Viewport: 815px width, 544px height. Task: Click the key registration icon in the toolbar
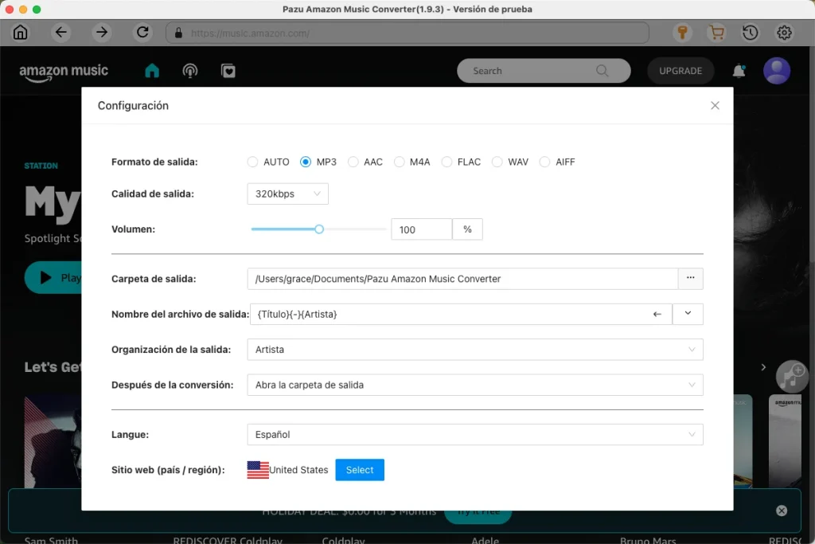point(683,33)
